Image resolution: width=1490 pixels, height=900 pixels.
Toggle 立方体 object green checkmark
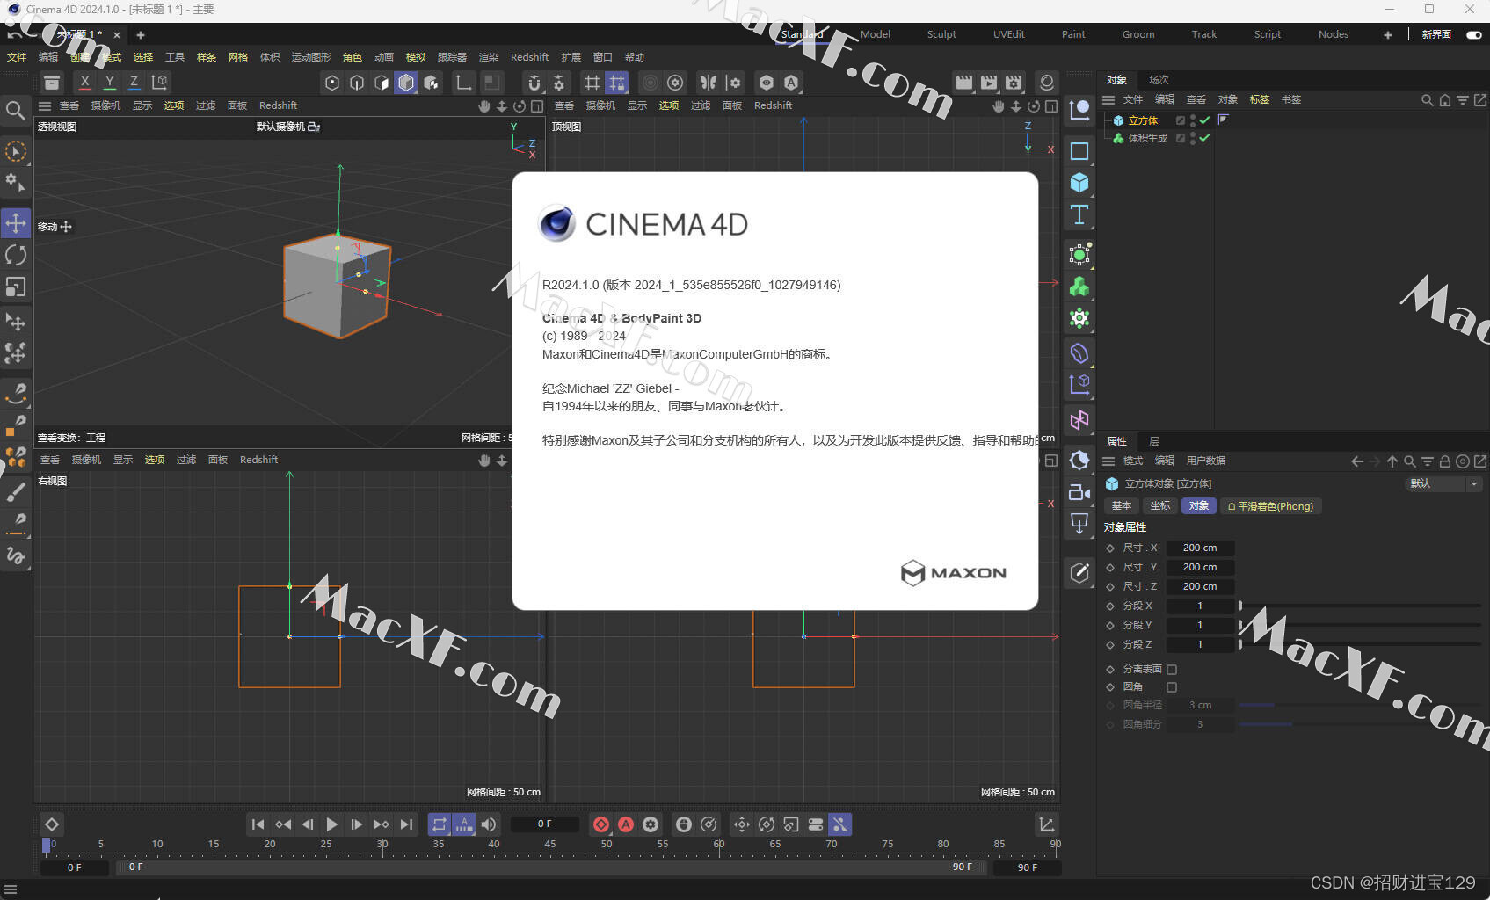click(x=1204, y=120)
